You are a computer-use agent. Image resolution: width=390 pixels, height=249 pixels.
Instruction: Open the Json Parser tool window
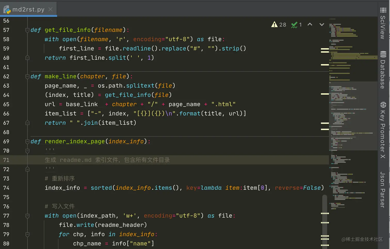383,190
